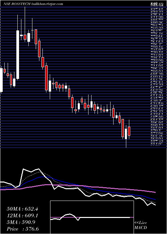The image size is (167, 234).
Task: Click the 50MA : 652.4 value
Action: point(22,209)
